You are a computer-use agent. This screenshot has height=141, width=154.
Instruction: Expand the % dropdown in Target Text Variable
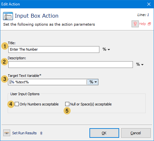coord(93,82)
